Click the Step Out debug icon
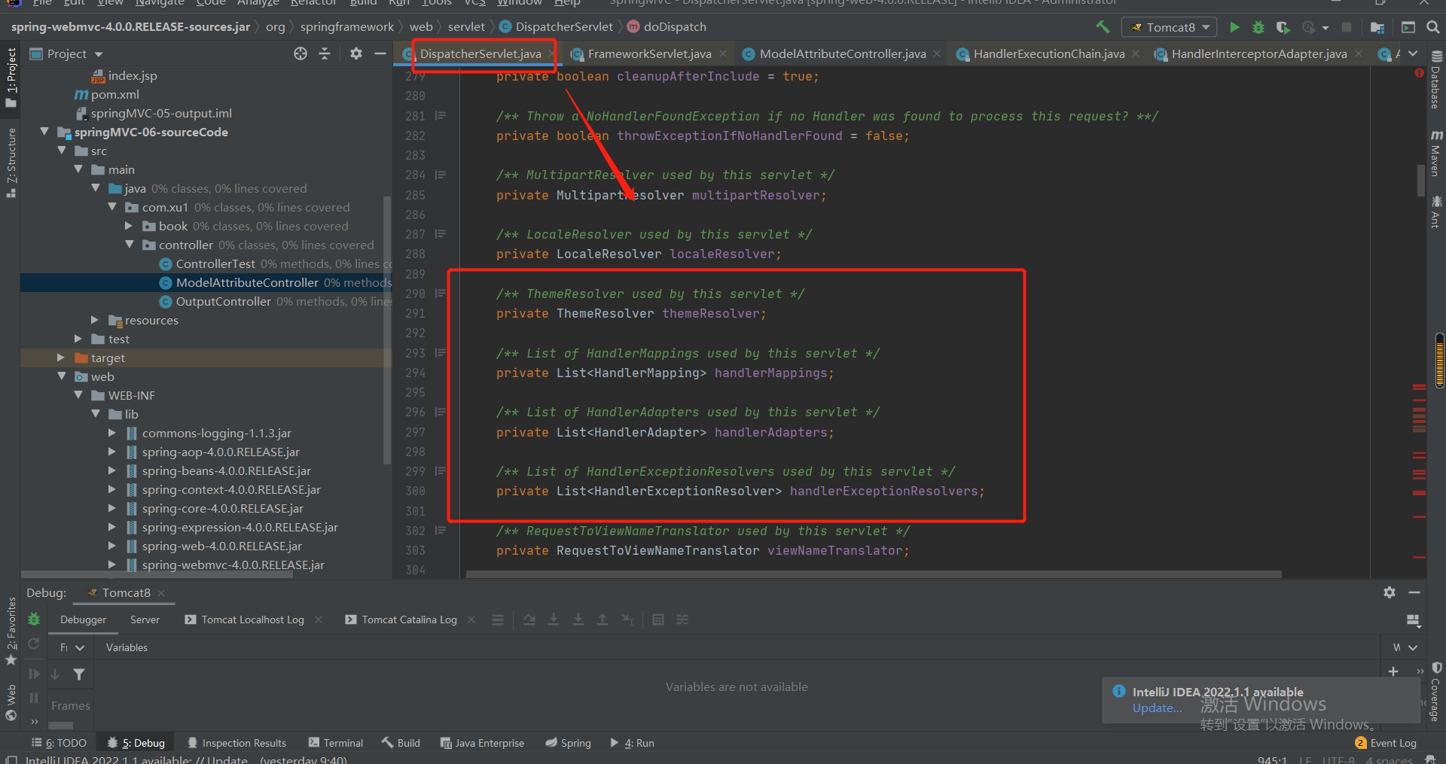This screenshot has width=1446, height=764. pyautogui.click(x=602, y=619)
